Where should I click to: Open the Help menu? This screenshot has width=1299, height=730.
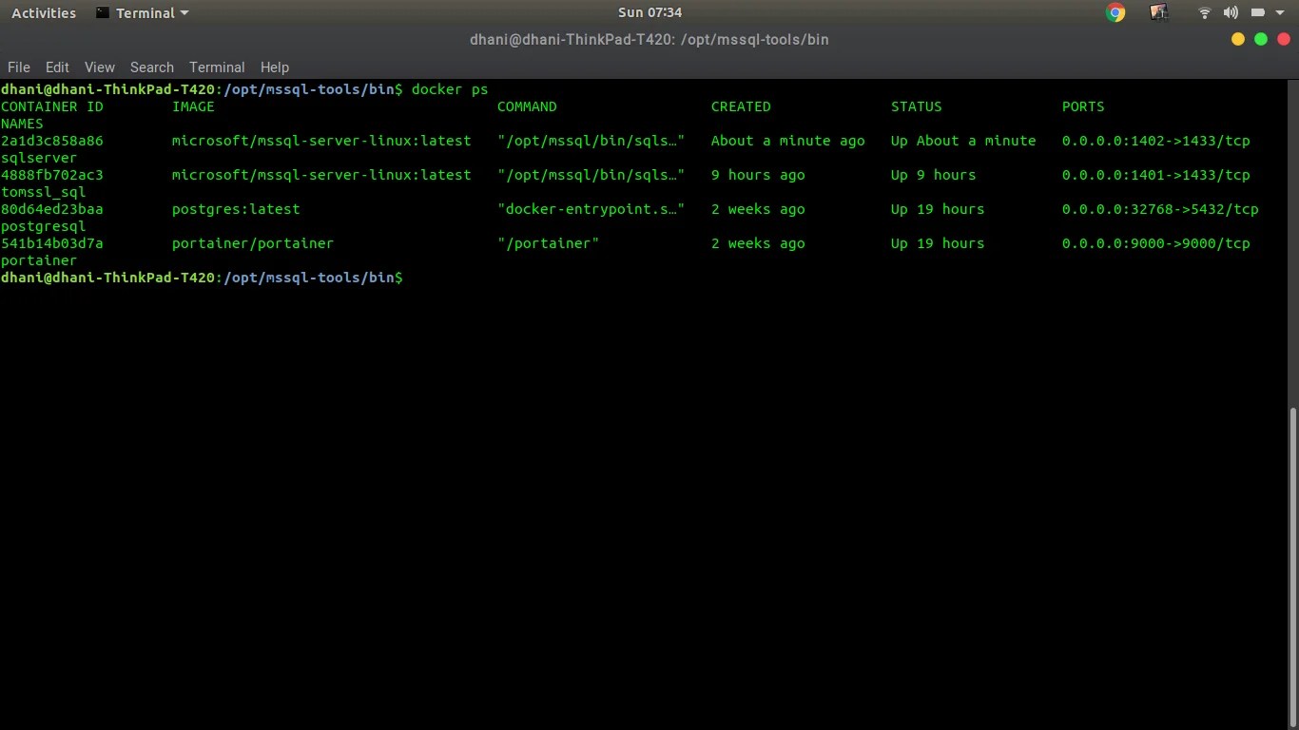275,67
